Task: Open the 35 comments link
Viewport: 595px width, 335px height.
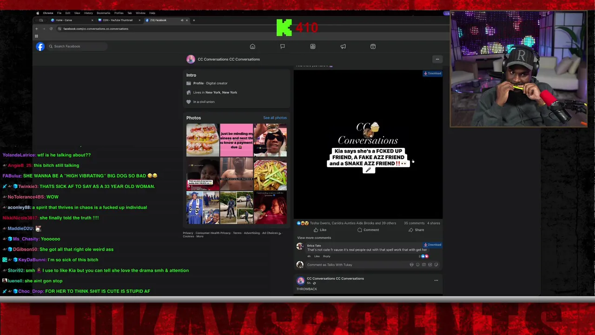Action: 414,223
